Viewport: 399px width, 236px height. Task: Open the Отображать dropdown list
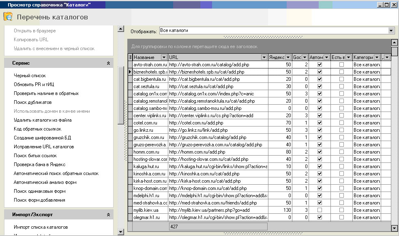(391, 31)
